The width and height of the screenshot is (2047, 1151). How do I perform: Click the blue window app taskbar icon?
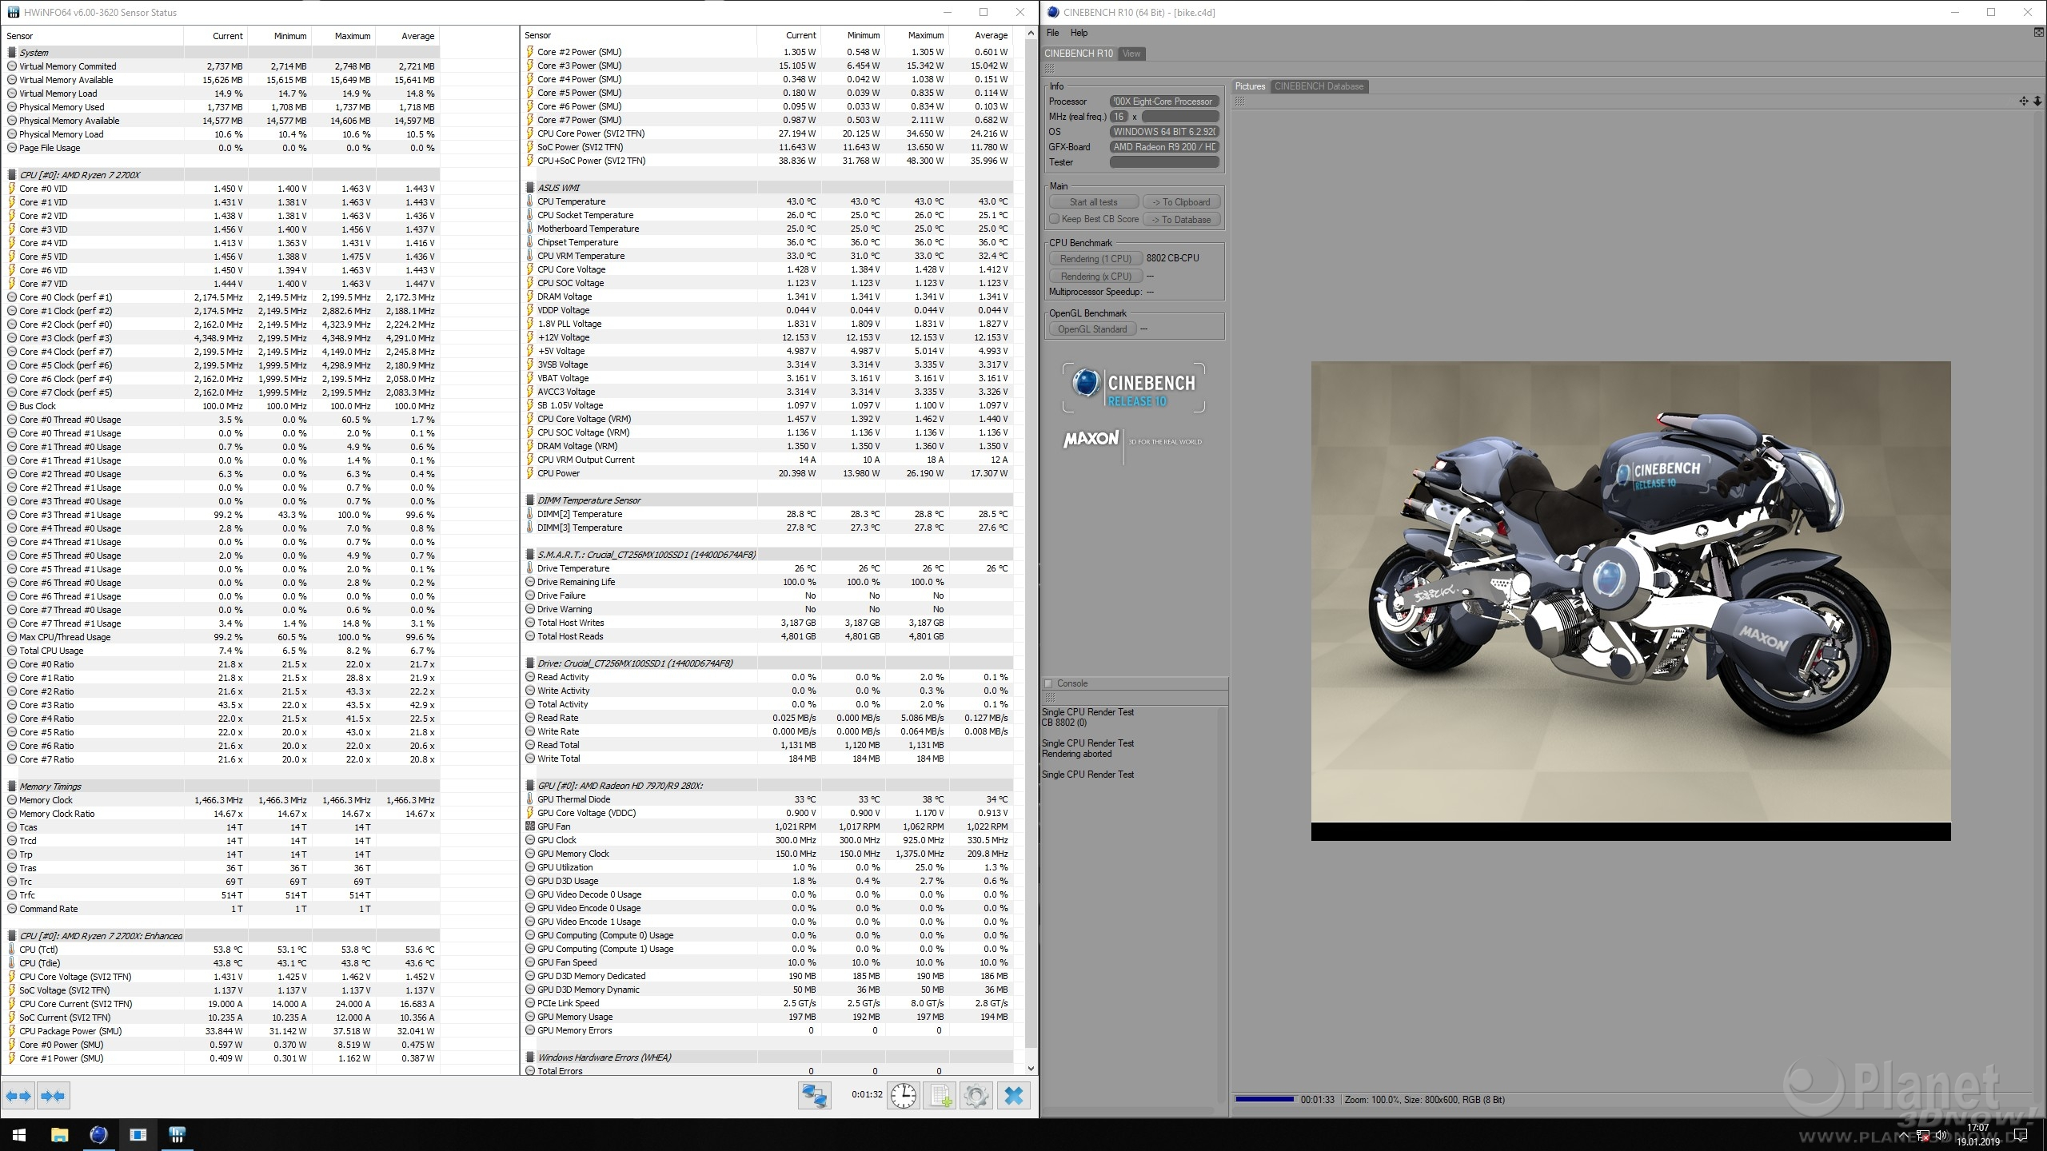pos(138,1135)
